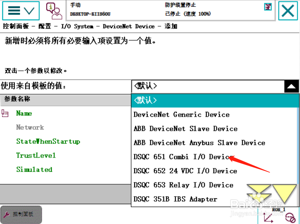The image size is (300, 224).
Task: Open the 控制面板 taskbar button
Action: (21, 215)
